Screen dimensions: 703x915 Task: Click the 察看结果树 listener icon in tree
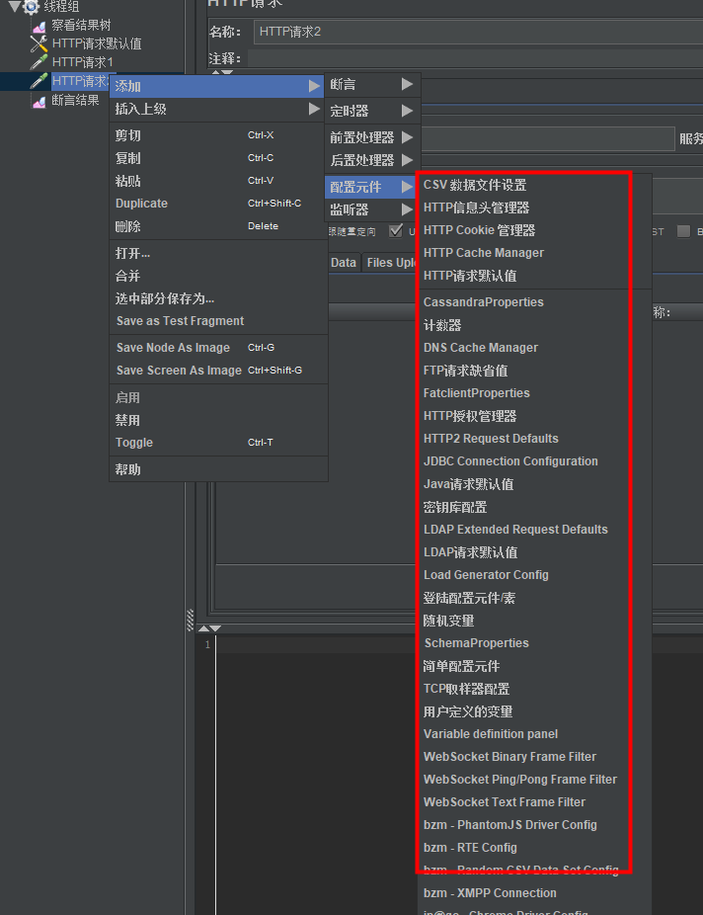(39, 26)
